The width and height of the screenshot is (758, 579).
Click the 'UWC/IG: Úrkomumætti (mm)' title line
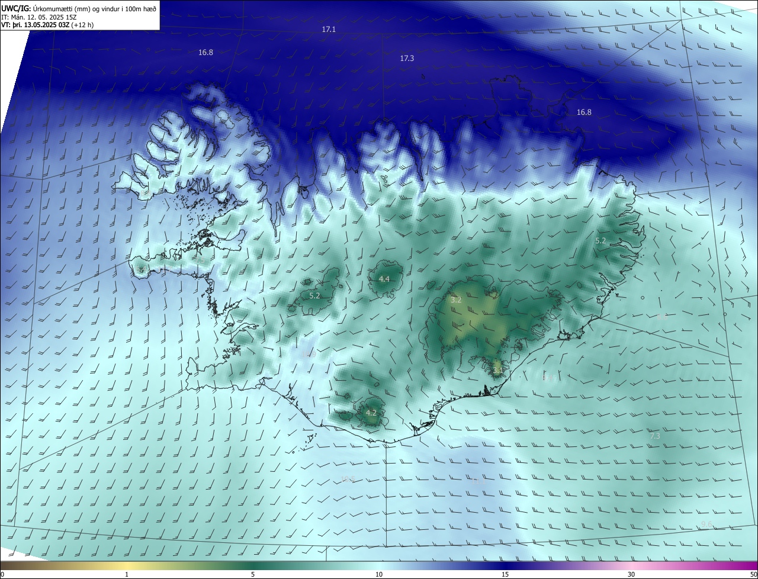pos(79,8)
